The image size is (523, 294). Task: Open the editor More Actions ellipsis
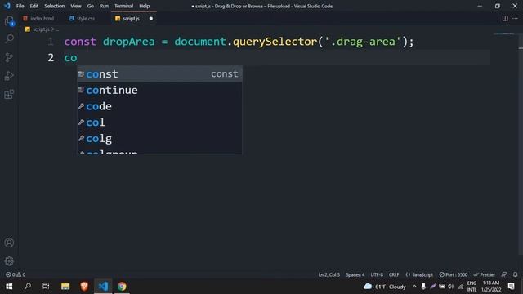click(515, 18)
